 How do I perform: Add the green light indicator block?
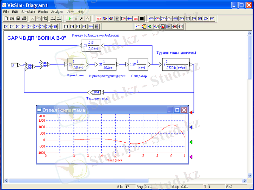pyautogui.click(x=150, y=26)
